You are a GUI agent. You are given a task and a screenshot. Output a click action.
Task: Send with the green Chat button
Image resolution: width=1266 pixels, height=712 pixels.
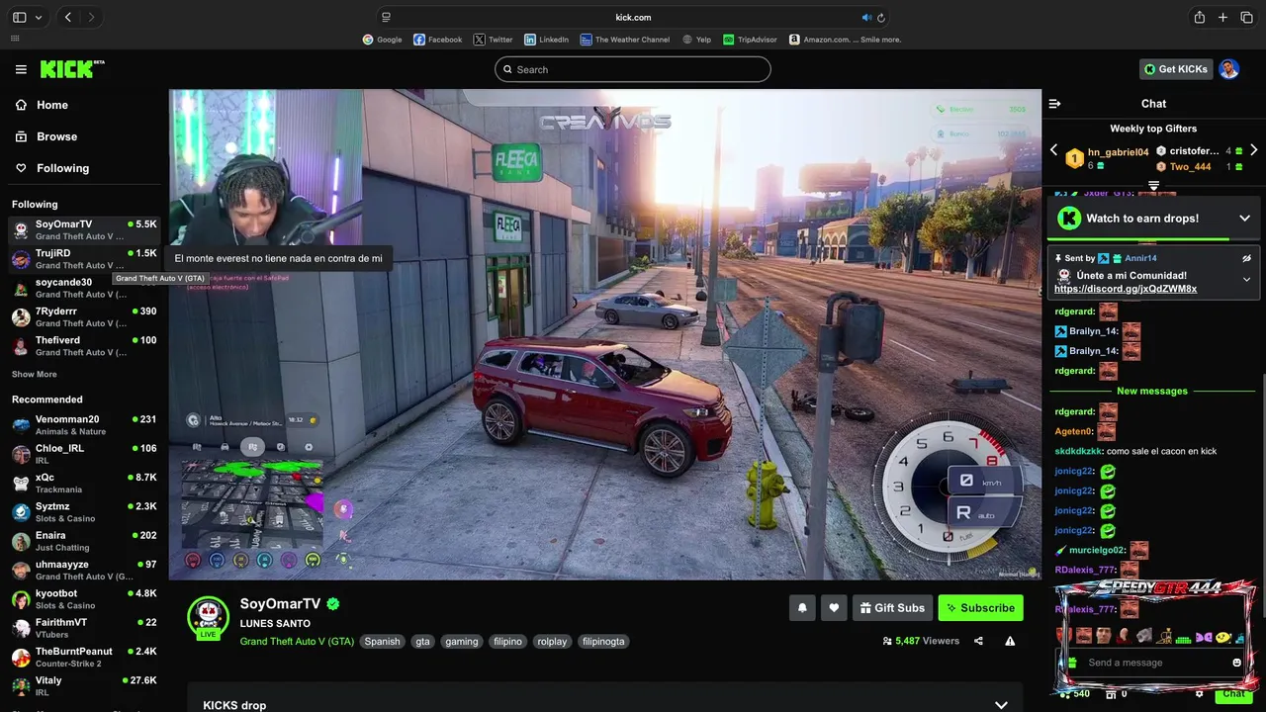1233,694
